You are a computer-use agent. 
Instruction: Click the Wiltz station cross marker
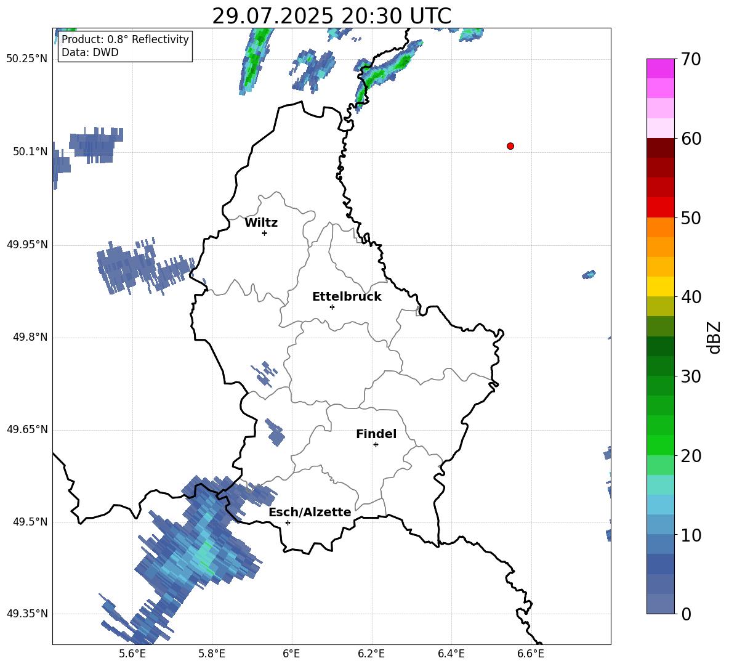point(265,233)
